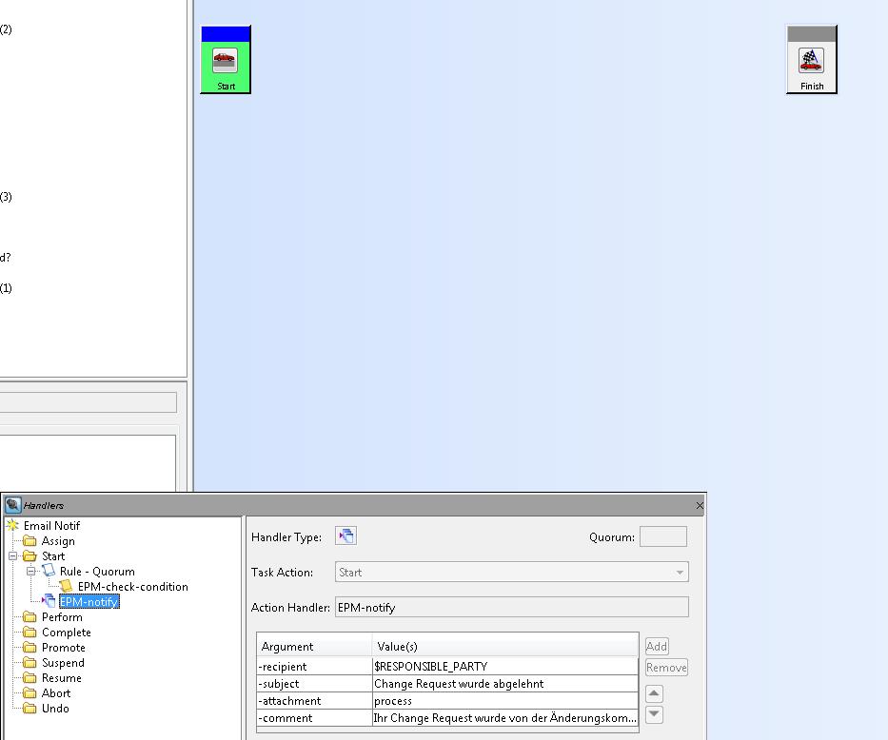
Task: Collapse the Rule - Quorum tree node
Action: point(31,571)
